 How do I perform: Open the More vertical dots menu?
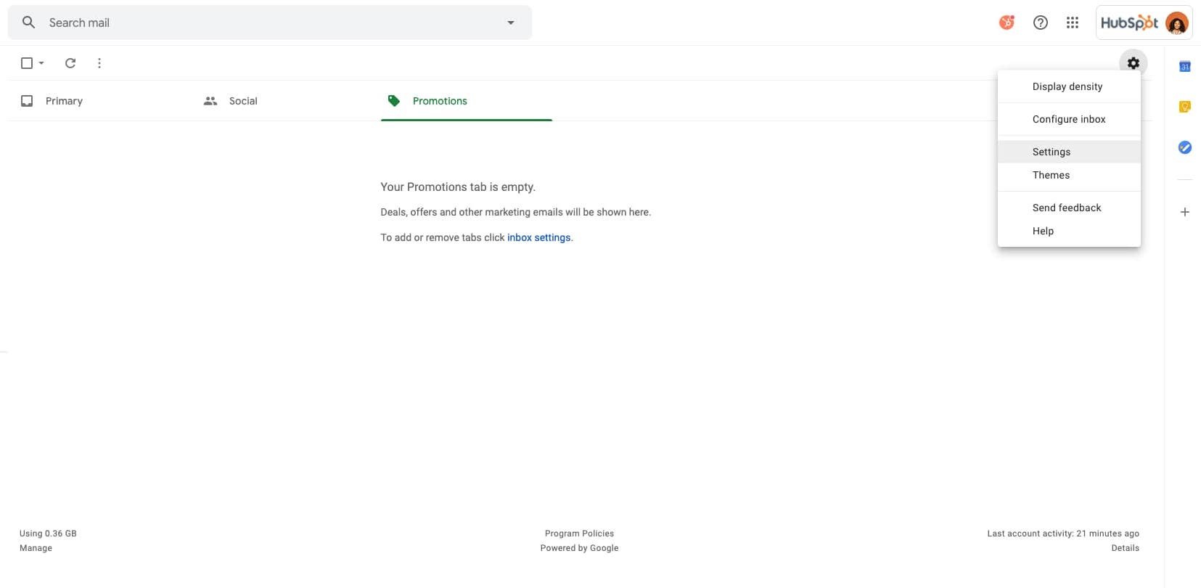(99, 63)
